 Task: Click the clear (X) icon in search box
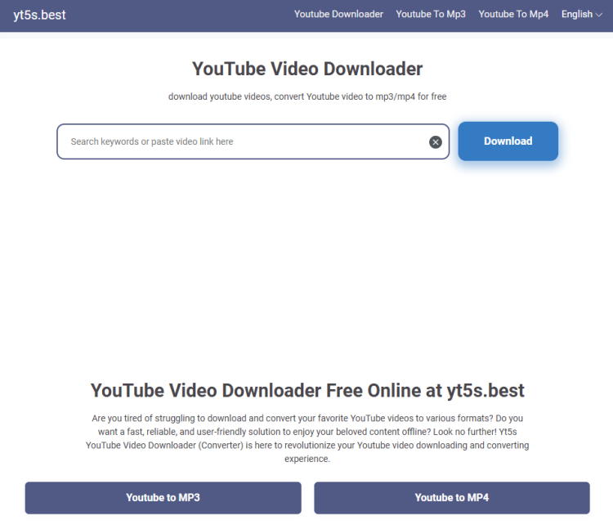436,142
